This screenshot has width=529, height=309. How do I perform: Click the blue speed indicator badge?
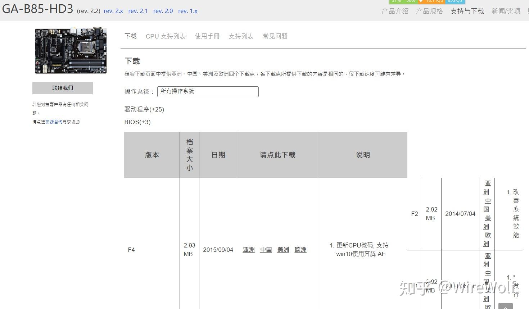pos(455,2)
